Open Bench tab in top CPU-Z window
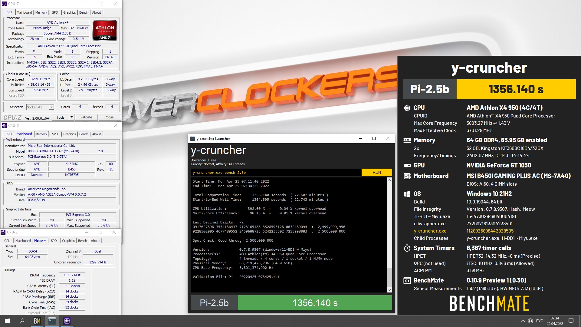This screenshot has height=327, width=581. click(x=84, y=12)
